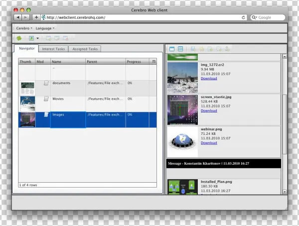The height and width of the screenshot is (226, 299).
Task: Select the split-pane view layout icon
Action: tap(180, 49)
